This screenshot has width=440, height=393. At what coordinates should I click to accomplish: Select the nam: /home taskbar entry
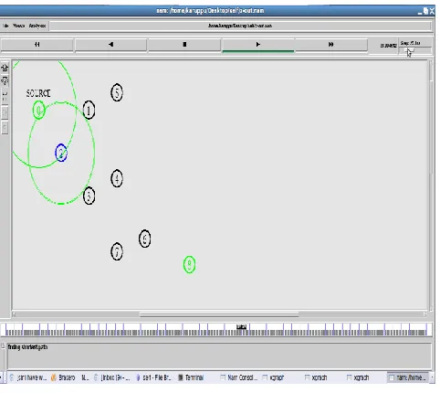(x=408, y=377)
